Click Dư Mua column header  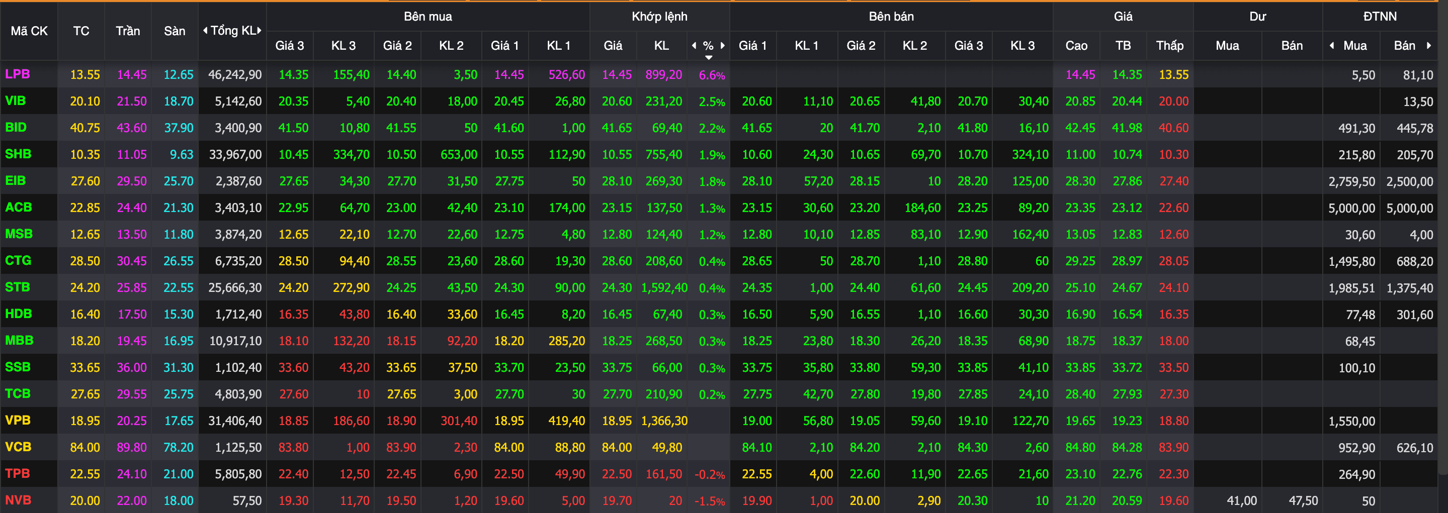click(x=1228, y=45)
